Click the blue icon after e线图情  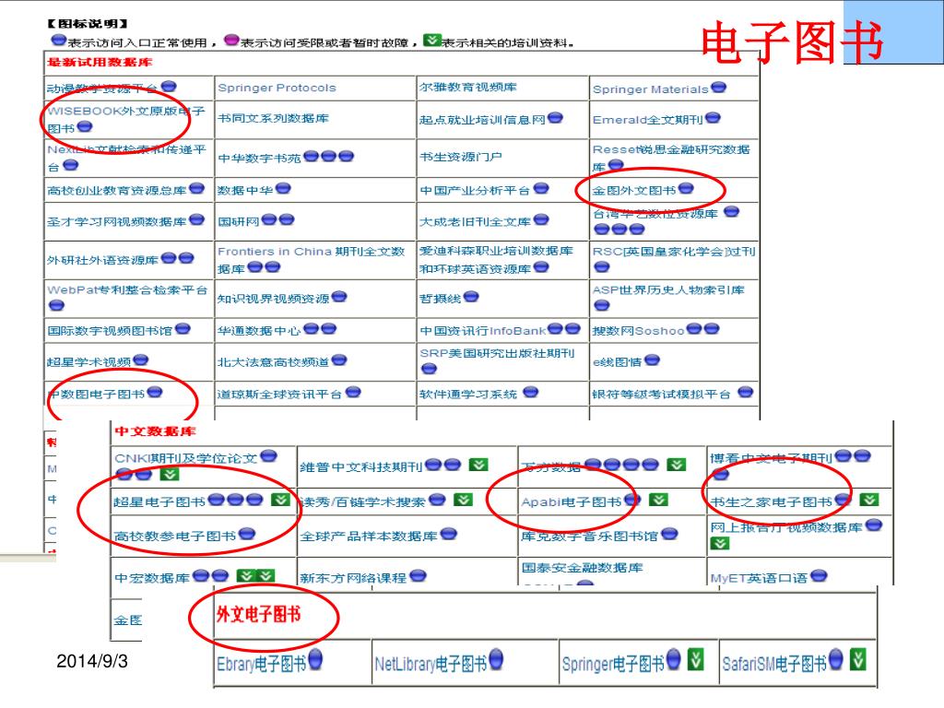(652, 360)
